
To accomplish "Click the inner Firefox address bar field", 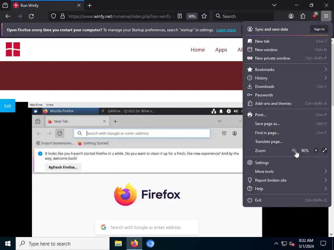I will [142, 133].
